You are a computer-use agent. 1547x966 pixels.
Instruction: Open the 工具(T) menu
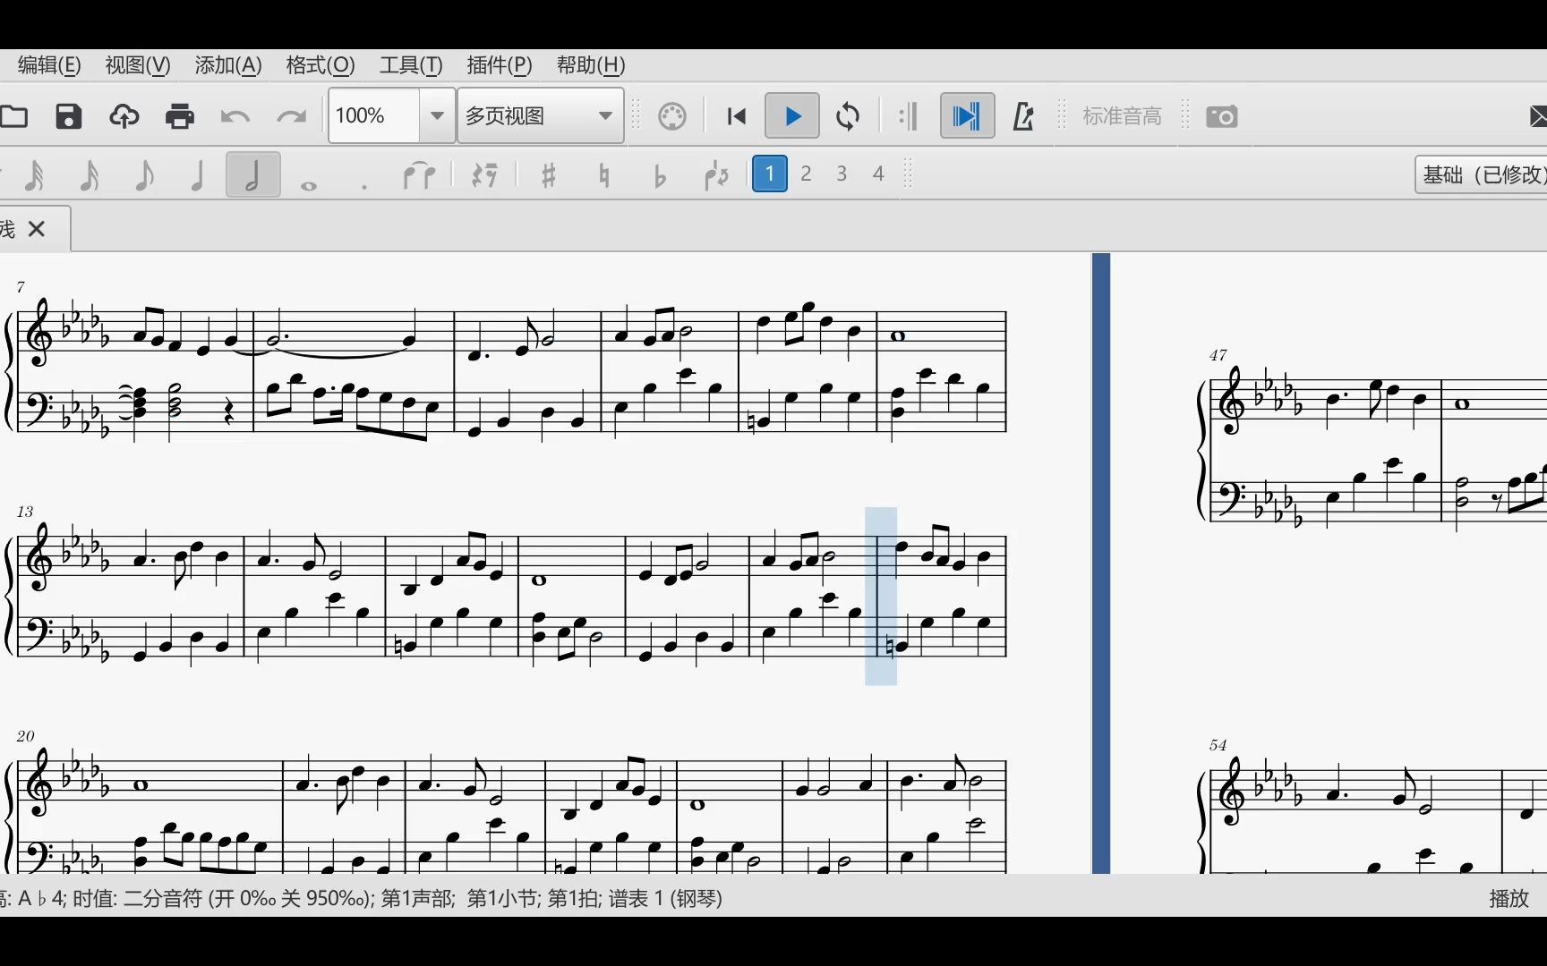click(411, 65)
